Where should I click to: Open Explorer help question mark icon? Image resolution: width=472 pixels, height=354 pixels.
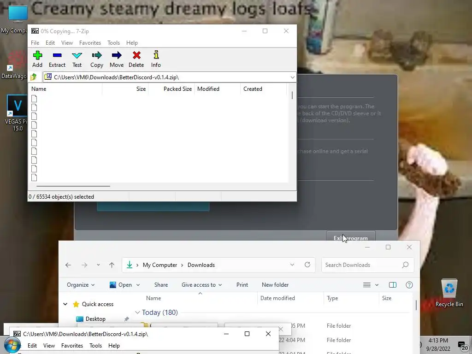click(x=409, y=285)
